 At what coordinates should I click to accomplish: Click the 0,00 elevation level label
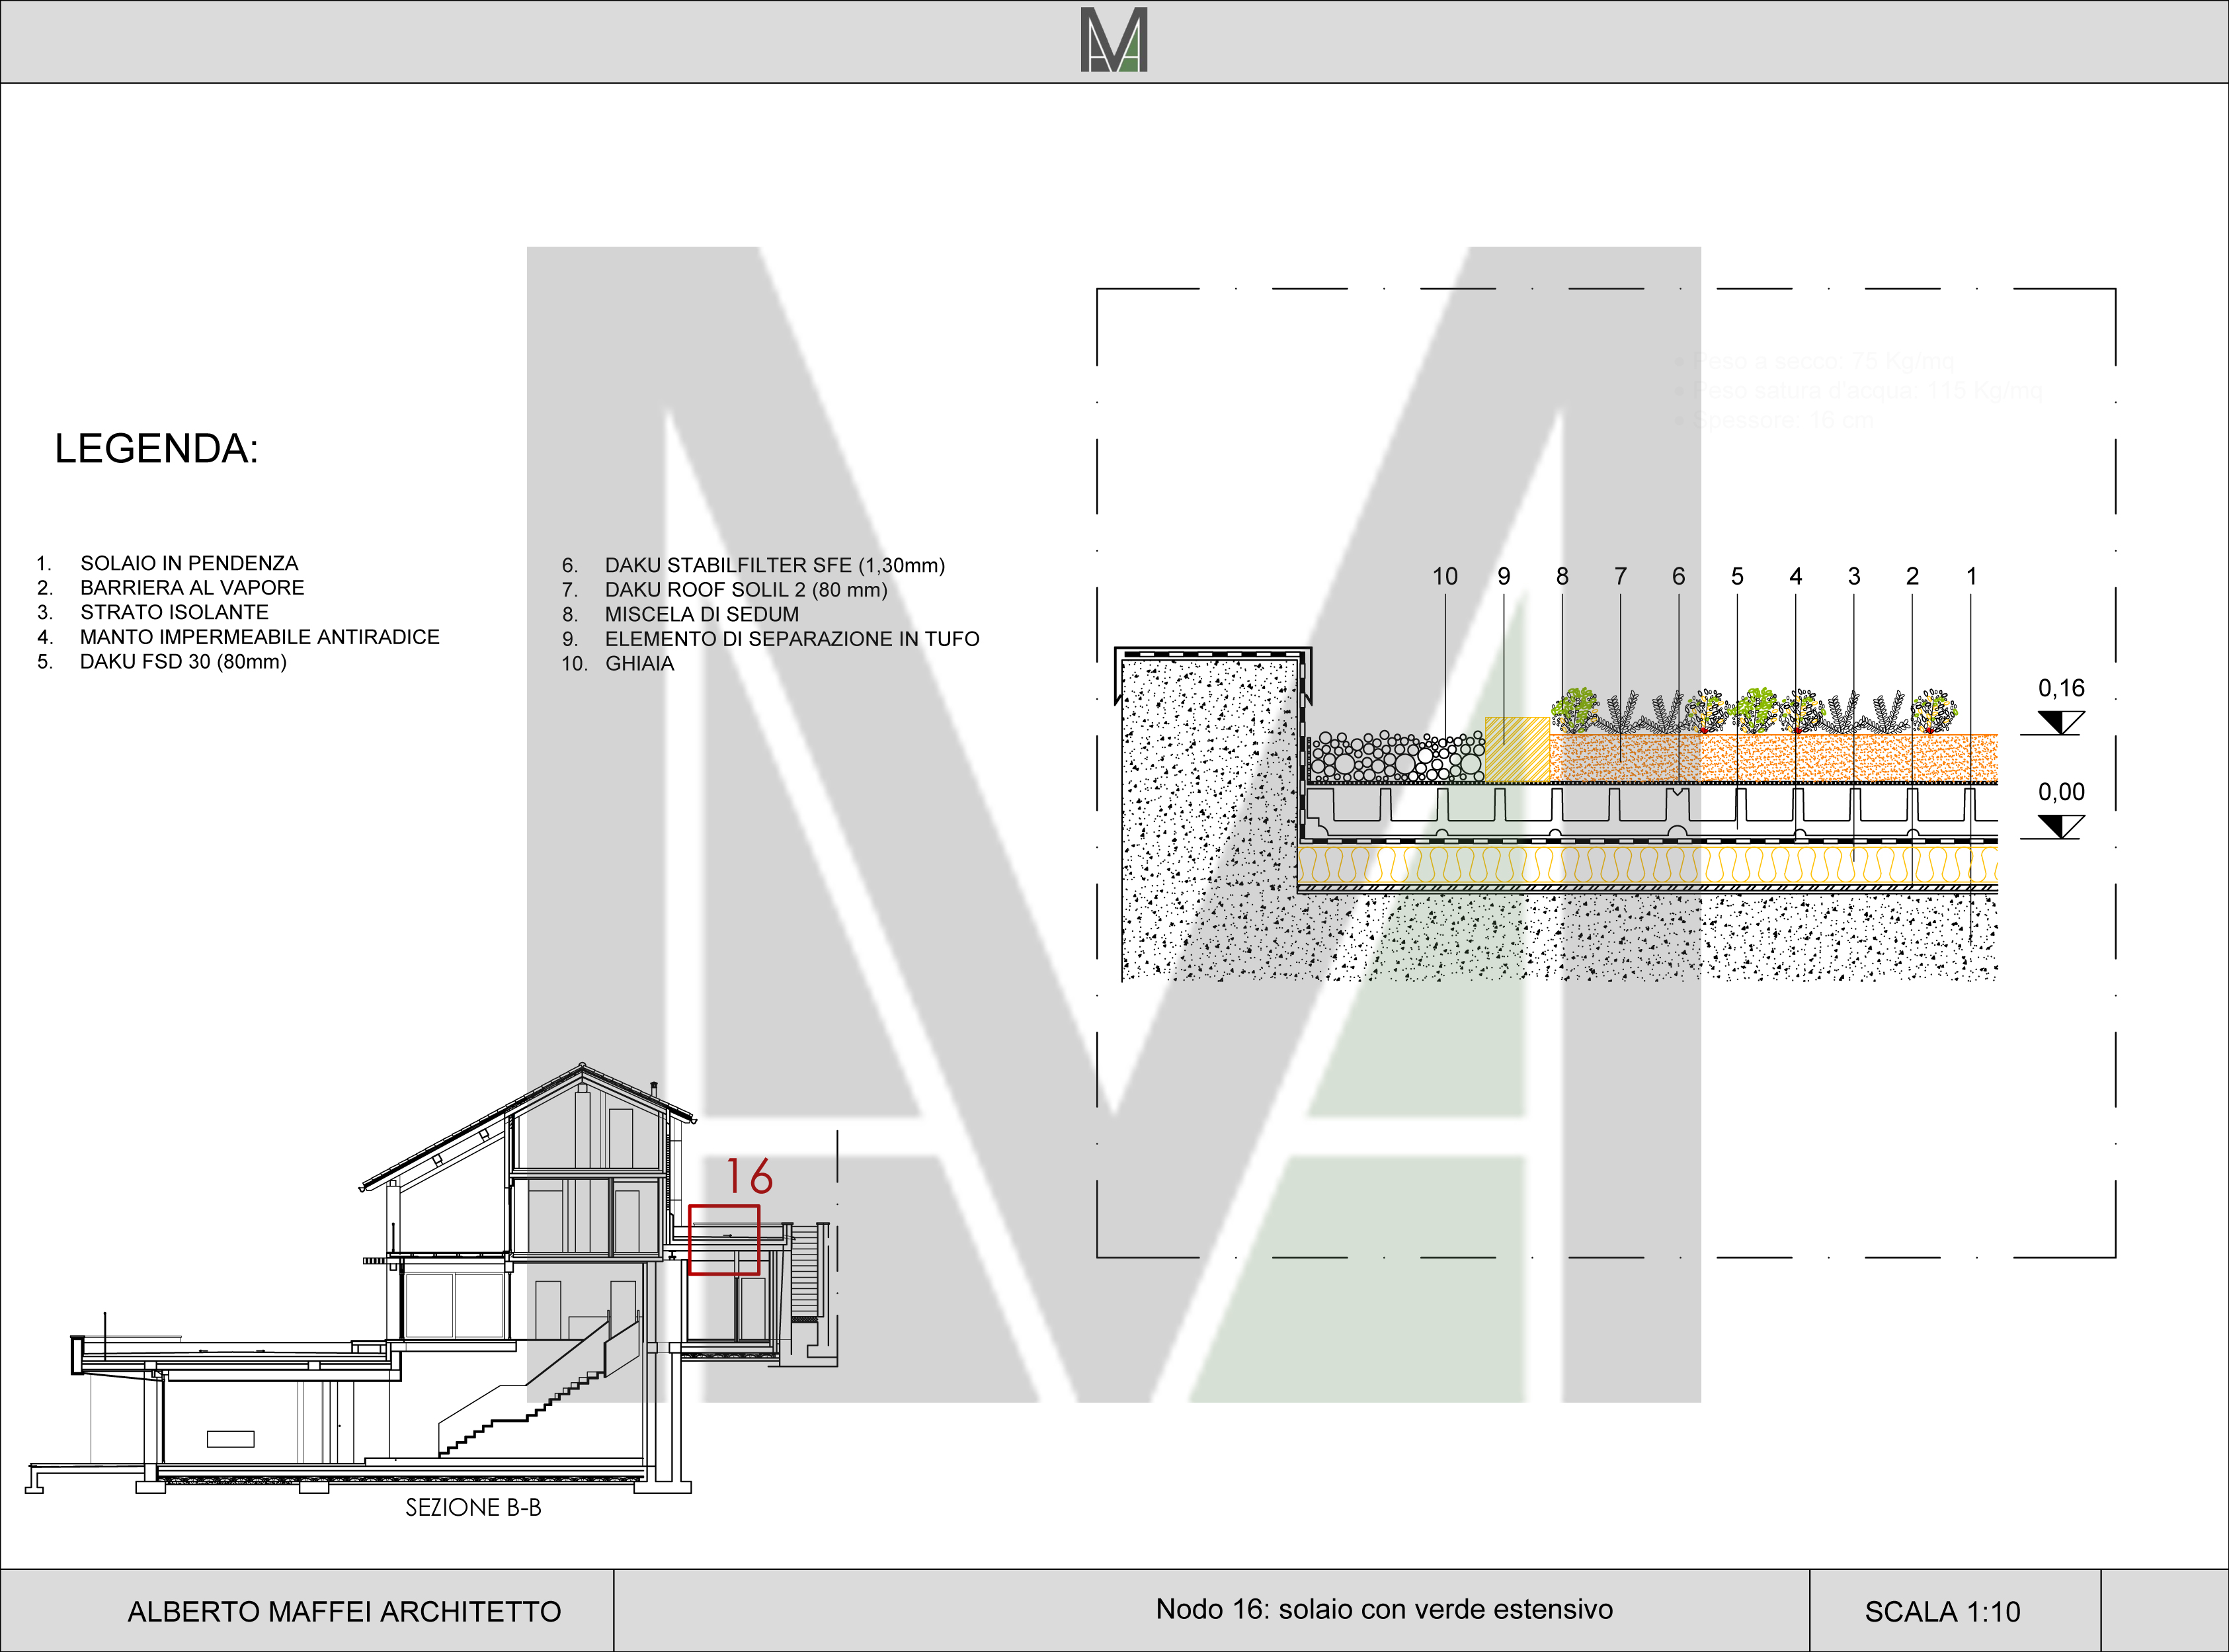[x=2061, y=792]
